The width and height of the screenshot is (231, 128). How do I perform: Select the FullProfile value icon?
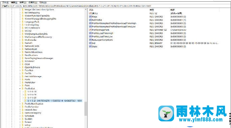pos(90,20)
